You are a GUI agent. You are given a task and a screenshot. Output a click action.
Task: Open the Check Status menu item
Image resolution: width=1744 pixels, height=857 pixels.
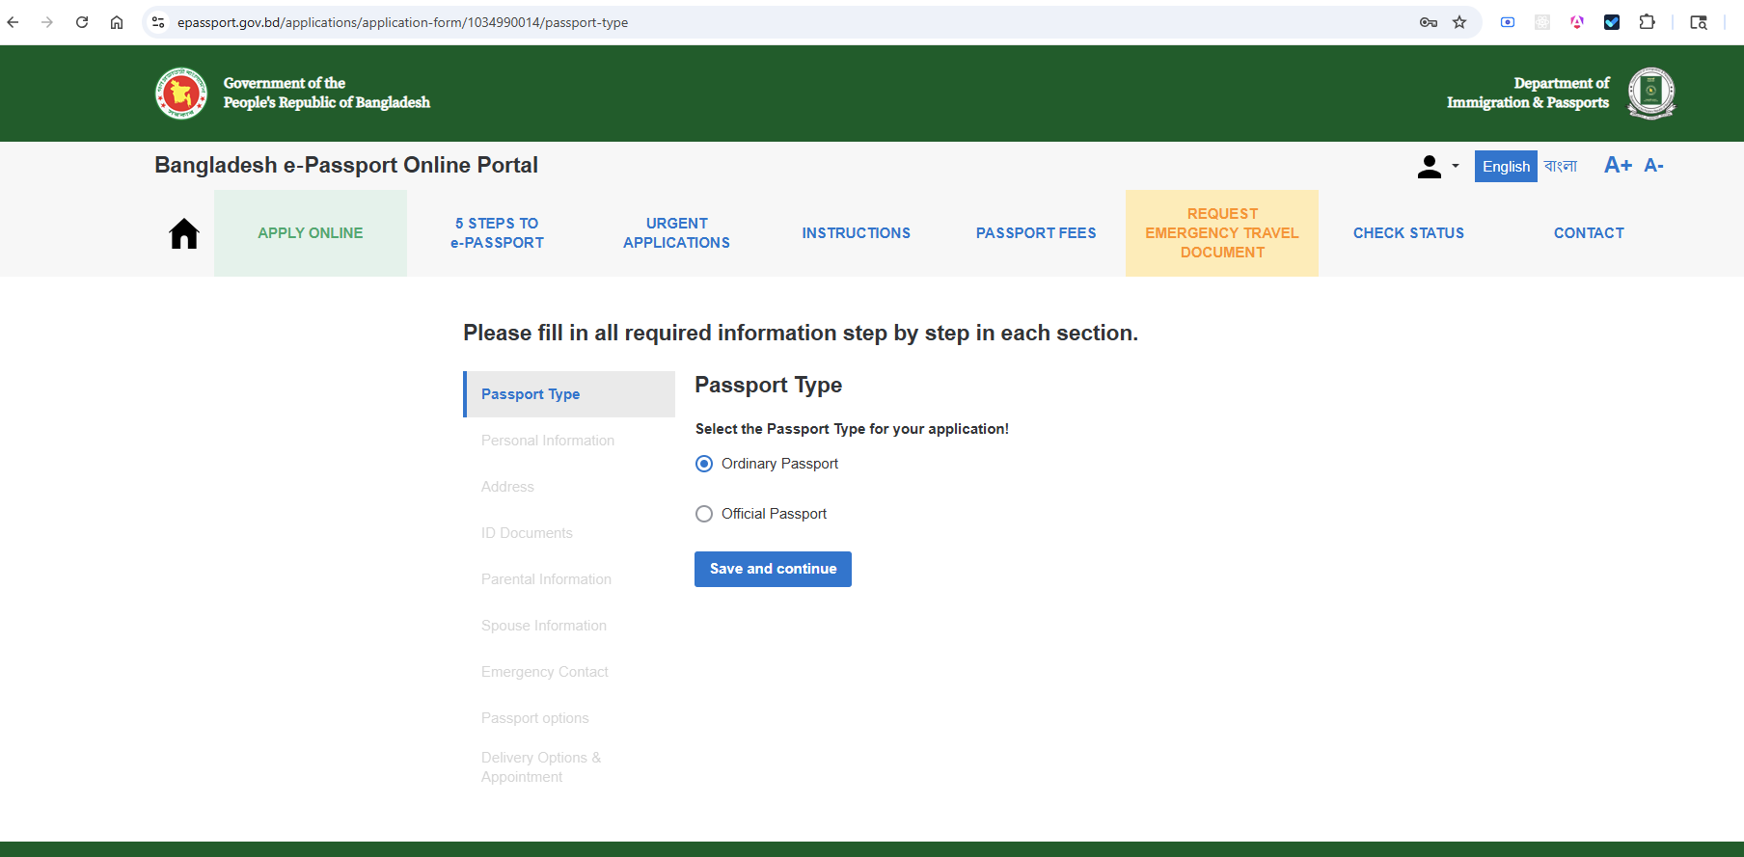pos(1408,233)
